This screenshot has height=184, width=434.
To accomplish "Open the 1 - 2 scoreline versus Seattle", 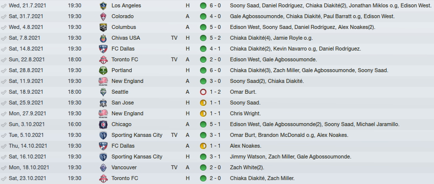I will (215, 92).
